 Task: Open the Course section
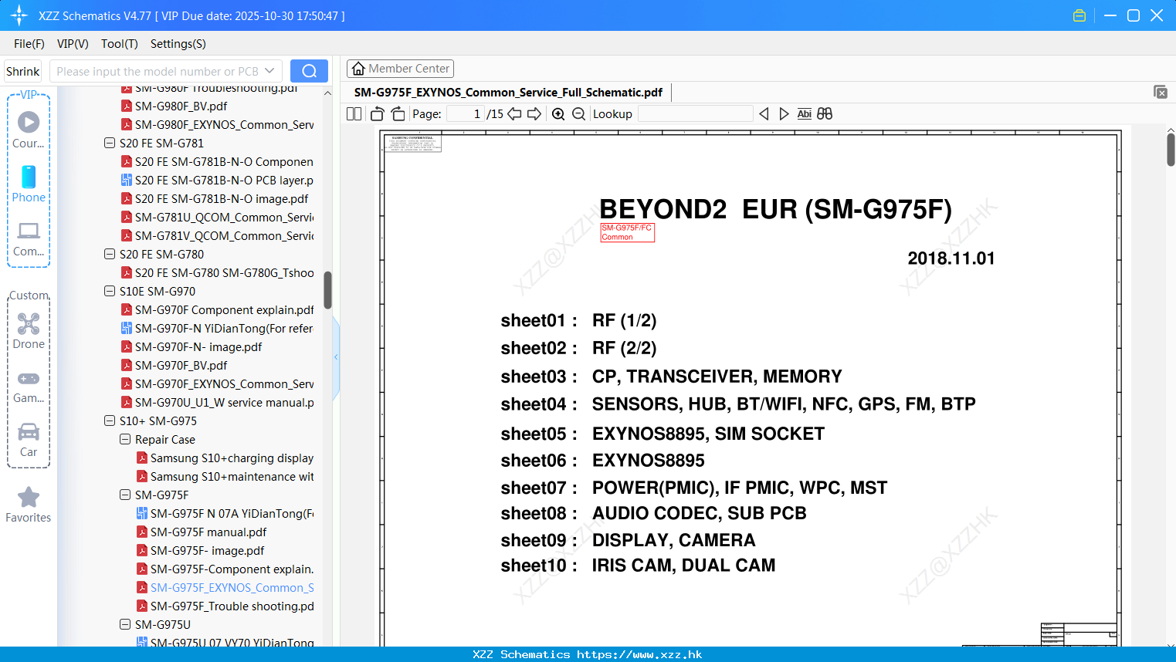pos(29,130)
